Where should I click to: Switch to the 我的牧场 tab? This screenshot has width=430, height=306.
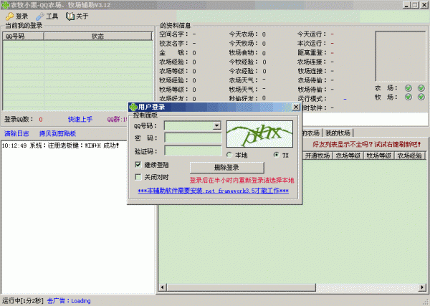point(338,133)
